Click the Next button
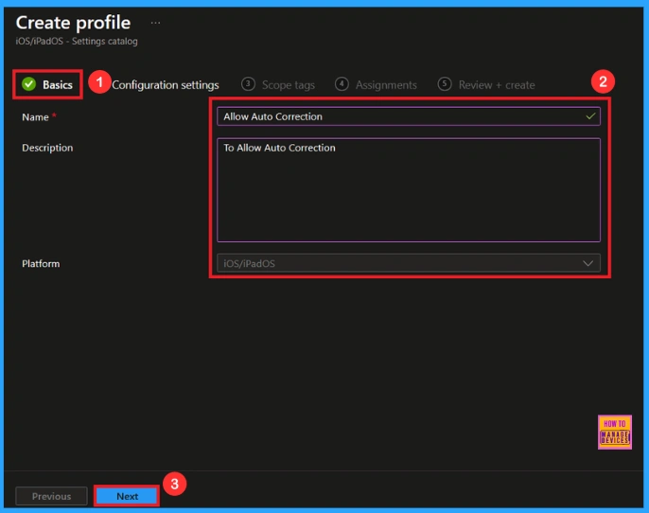 click(x=127, y=496)
